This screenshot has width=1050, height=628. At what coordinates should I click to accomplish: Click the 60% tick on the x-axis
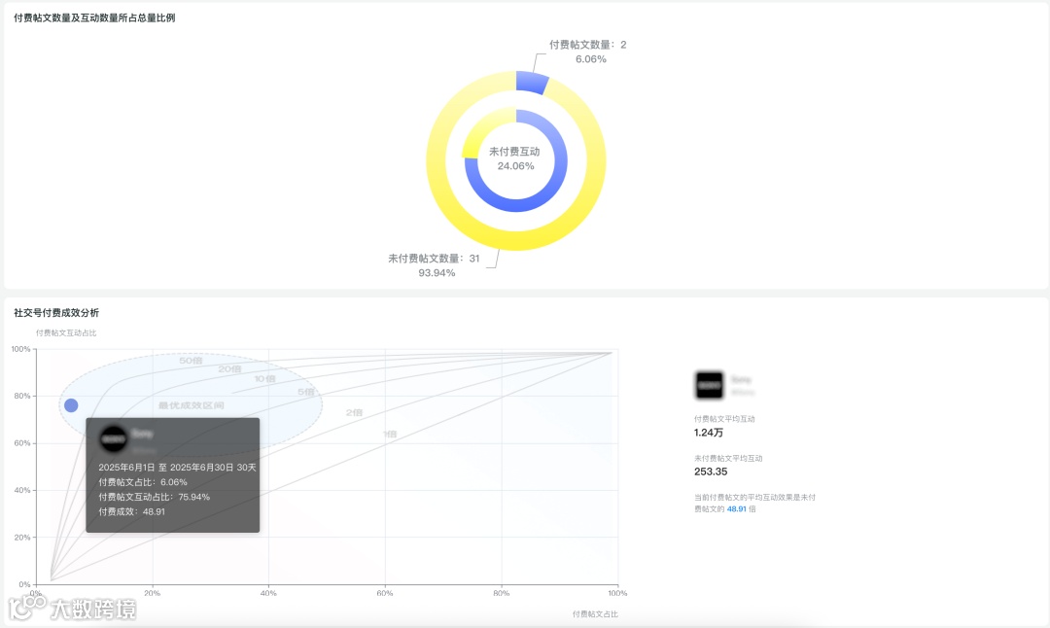click(x=385, y=593)
